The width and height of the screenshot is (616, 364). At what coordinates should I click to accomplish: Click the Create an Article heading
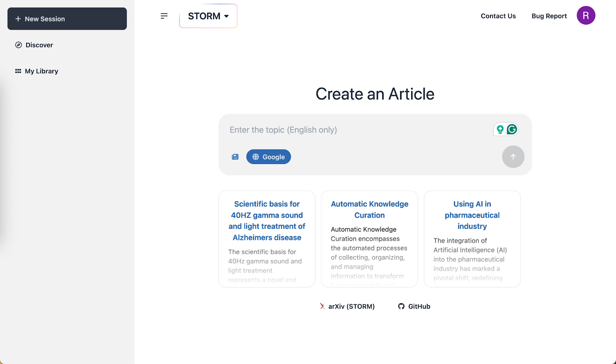tap(375, 94)
